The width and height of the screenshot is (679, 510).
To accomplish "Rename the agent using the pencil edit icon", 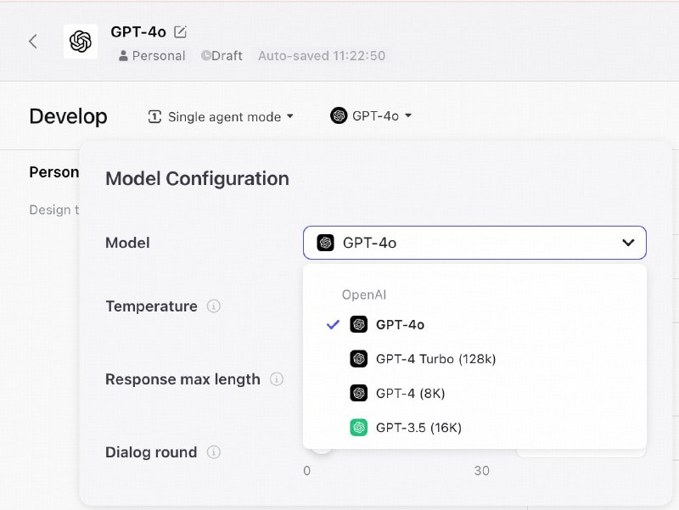I will 178,31.
